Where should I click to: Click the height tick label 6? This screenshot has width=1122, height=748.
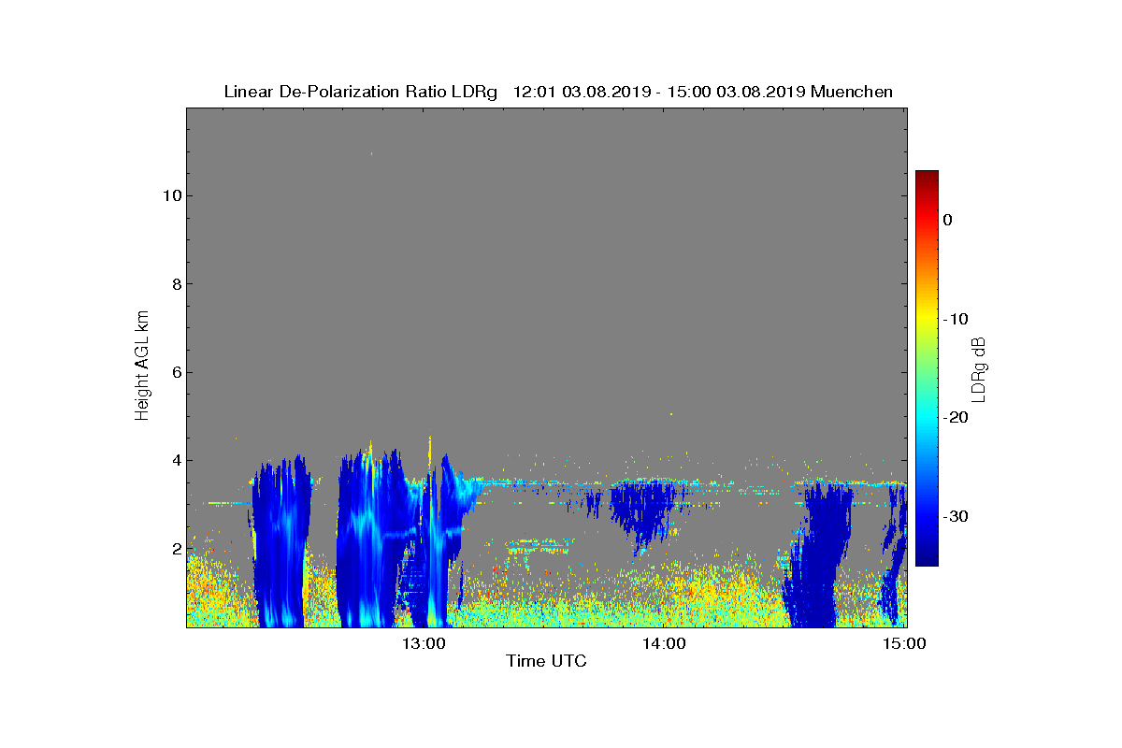tap(175, 372)
